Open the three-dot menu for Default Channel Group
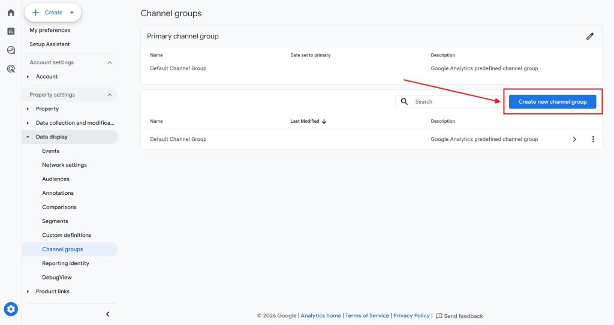Screen dimensions: 614x325 point(593,139)
